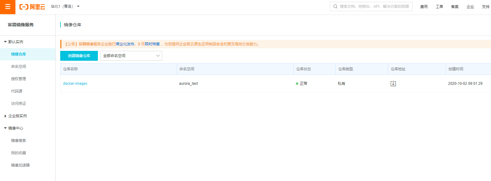Click the 私有 repository type cell
This screenshot has width=491, height=181.
click(x=342, y=84)
